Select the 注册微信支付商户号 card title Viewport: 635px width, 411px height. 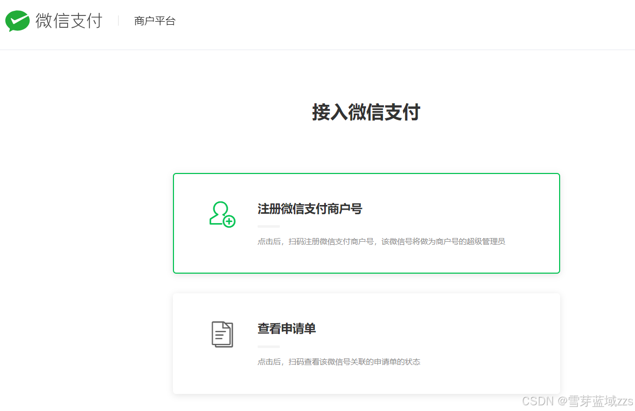[310, 209]
